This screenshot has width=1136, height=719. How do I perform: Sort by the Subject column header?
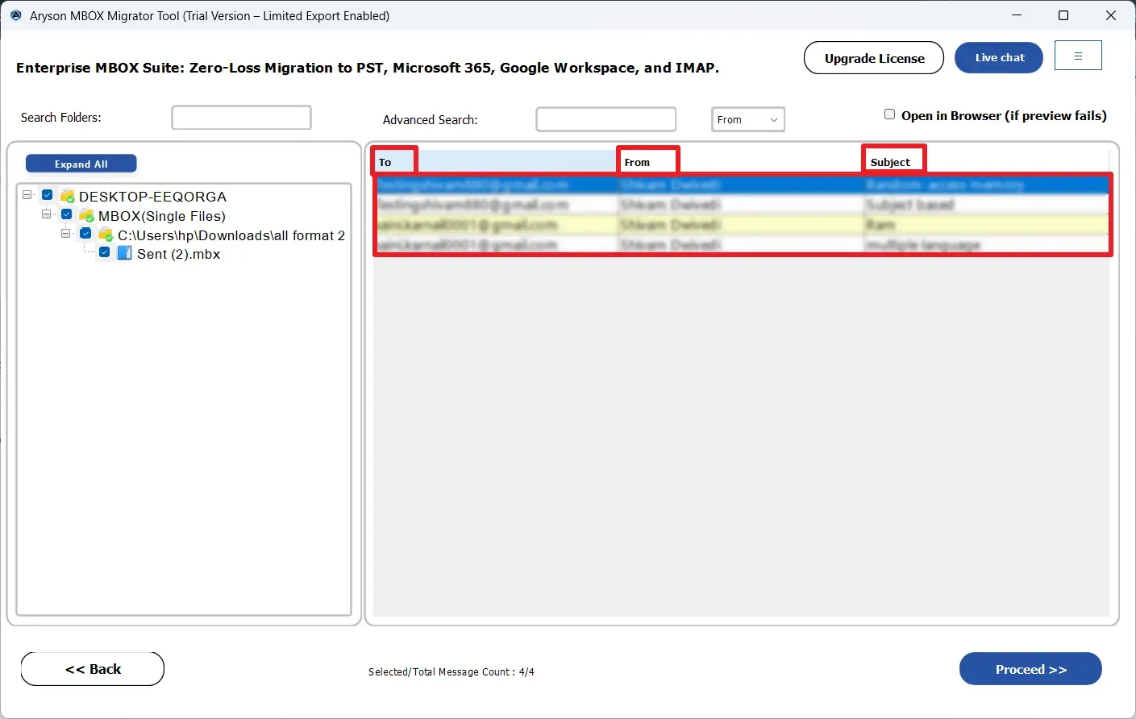(985, 161)
